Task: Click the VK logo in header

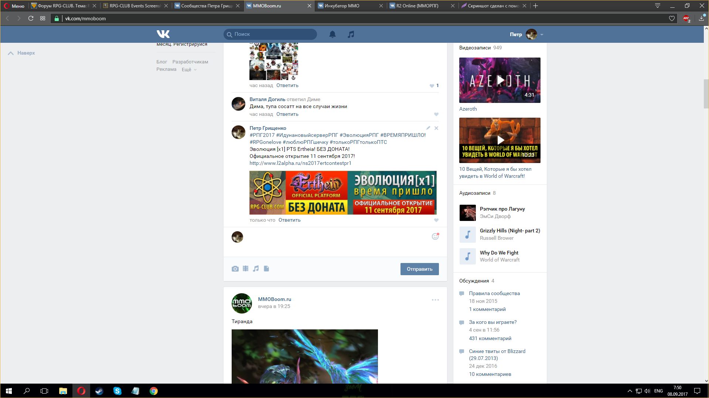Action: 163,34
